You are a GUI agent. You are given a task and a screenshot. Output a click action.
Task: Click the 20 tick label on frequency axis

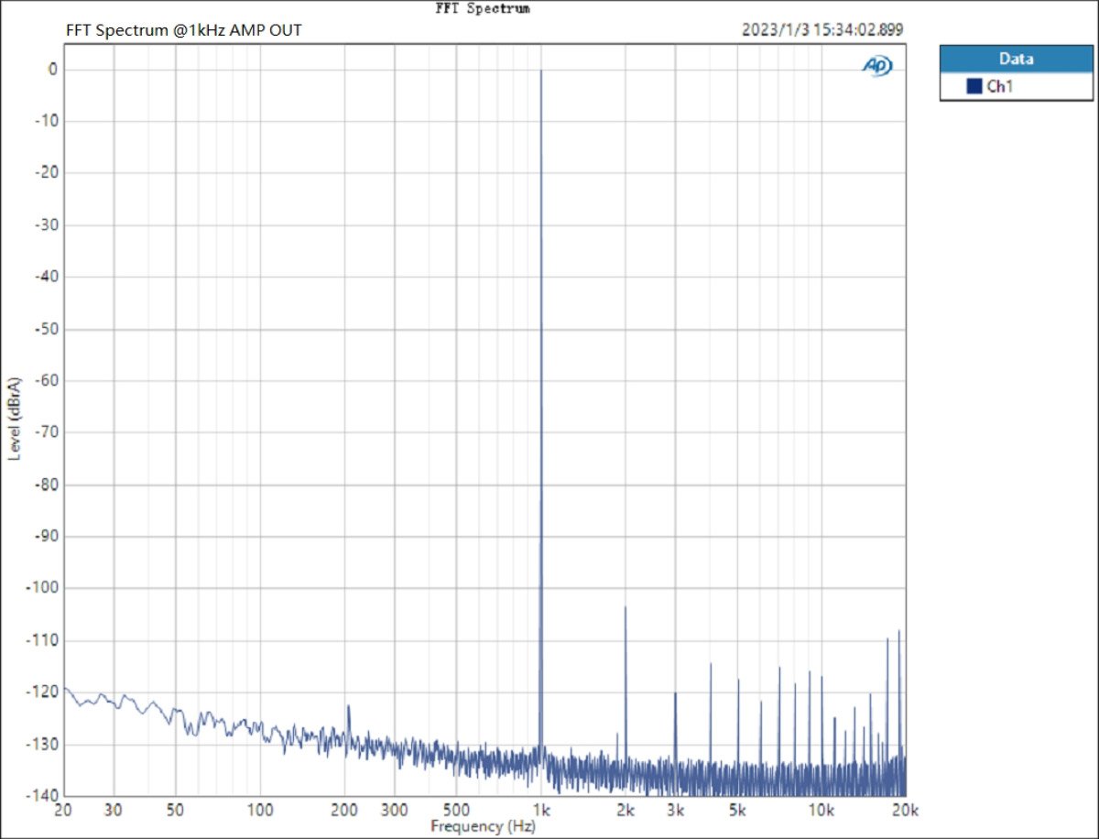[63, 811]
